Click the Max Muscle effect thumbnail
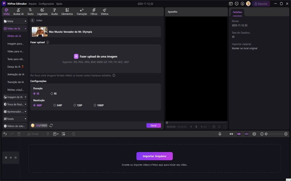 coord(40,32)
